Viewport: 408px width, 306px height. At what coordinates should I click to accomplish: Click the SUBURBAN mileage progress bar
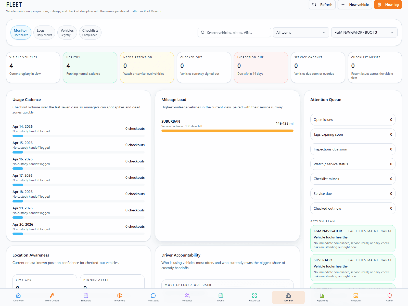pos(227,131)
